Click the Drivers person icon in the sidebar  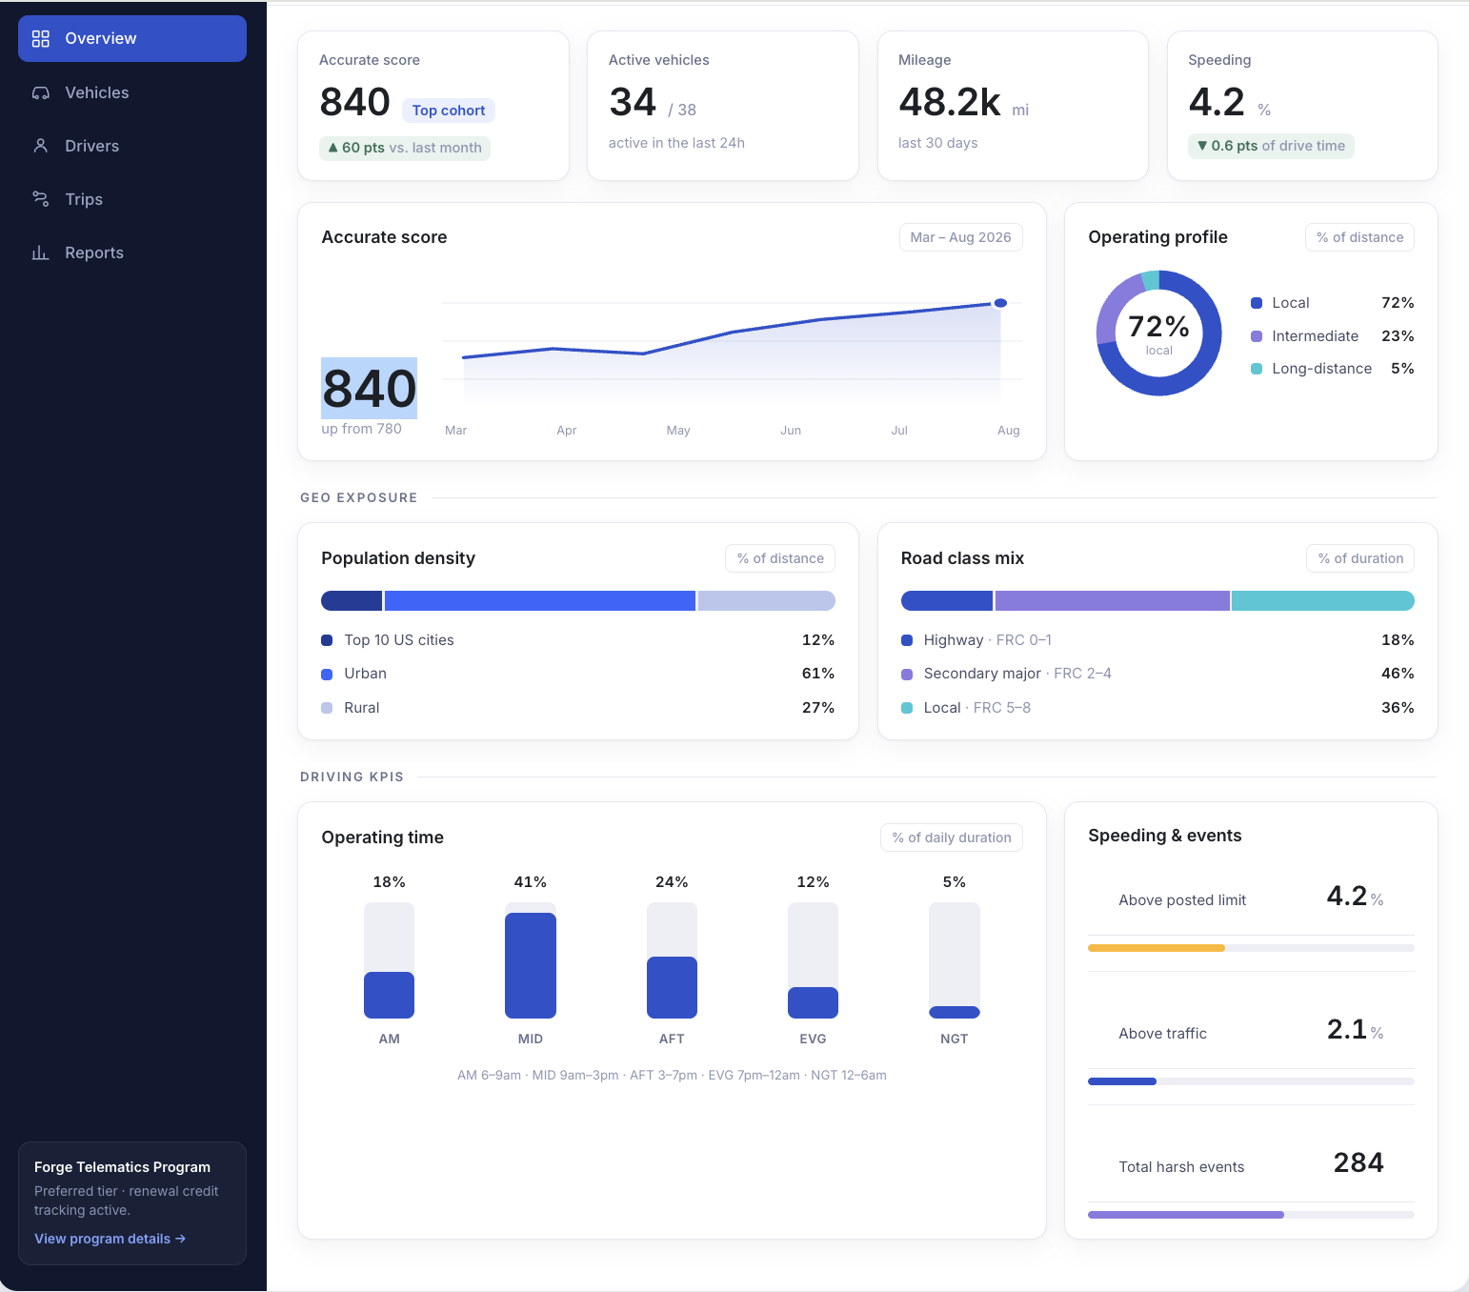tap(41, 146)
